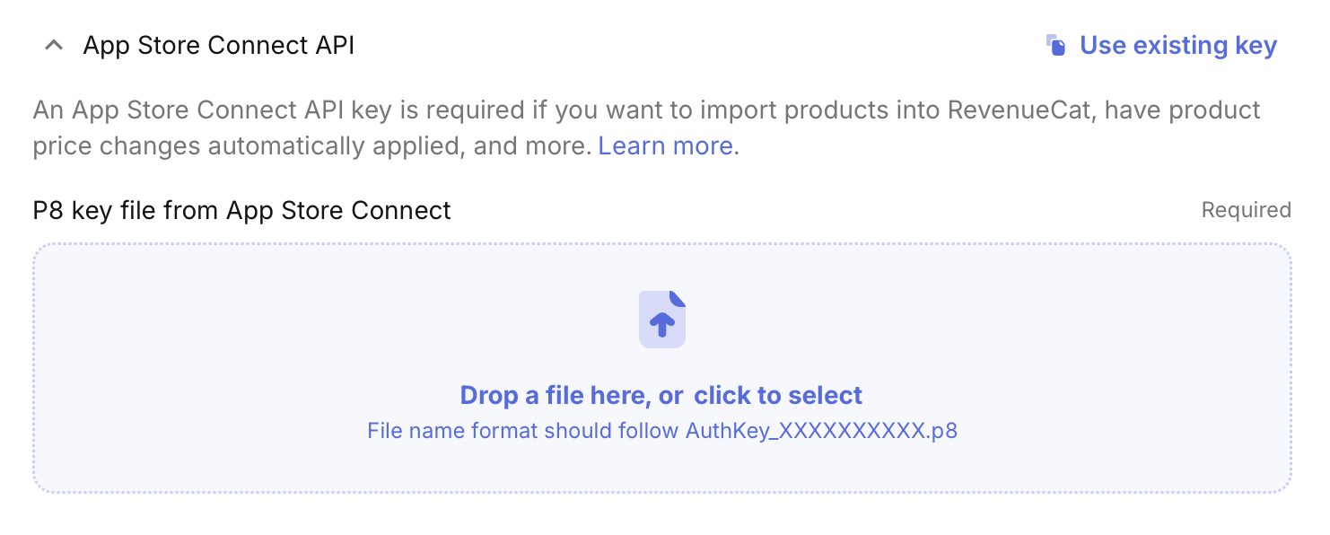Open the Learn more link

(x=664, y=145)
